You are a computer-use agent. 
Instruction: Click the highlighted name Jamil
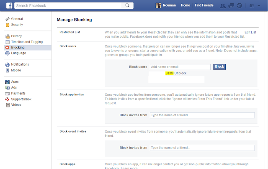tap(170, 73)
